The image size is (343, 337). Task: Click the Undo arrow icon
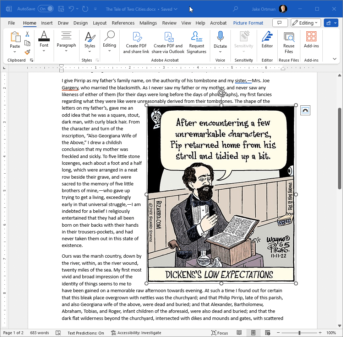pos(71,9)
